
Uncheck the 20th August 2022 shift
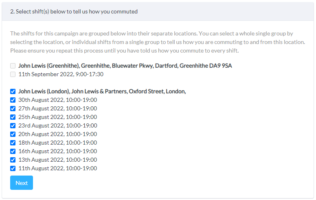click(13, 134)
